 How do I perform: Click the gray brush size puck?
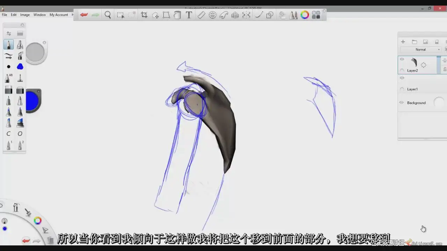pyautogui.click(x=35, y=52)
